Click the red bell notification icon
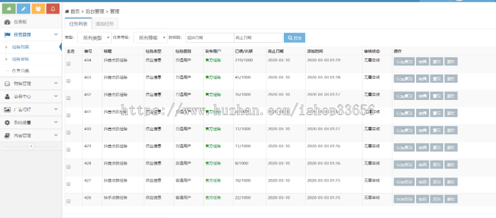The width and height of the screenshot is (496, 218). click(53, 9)
